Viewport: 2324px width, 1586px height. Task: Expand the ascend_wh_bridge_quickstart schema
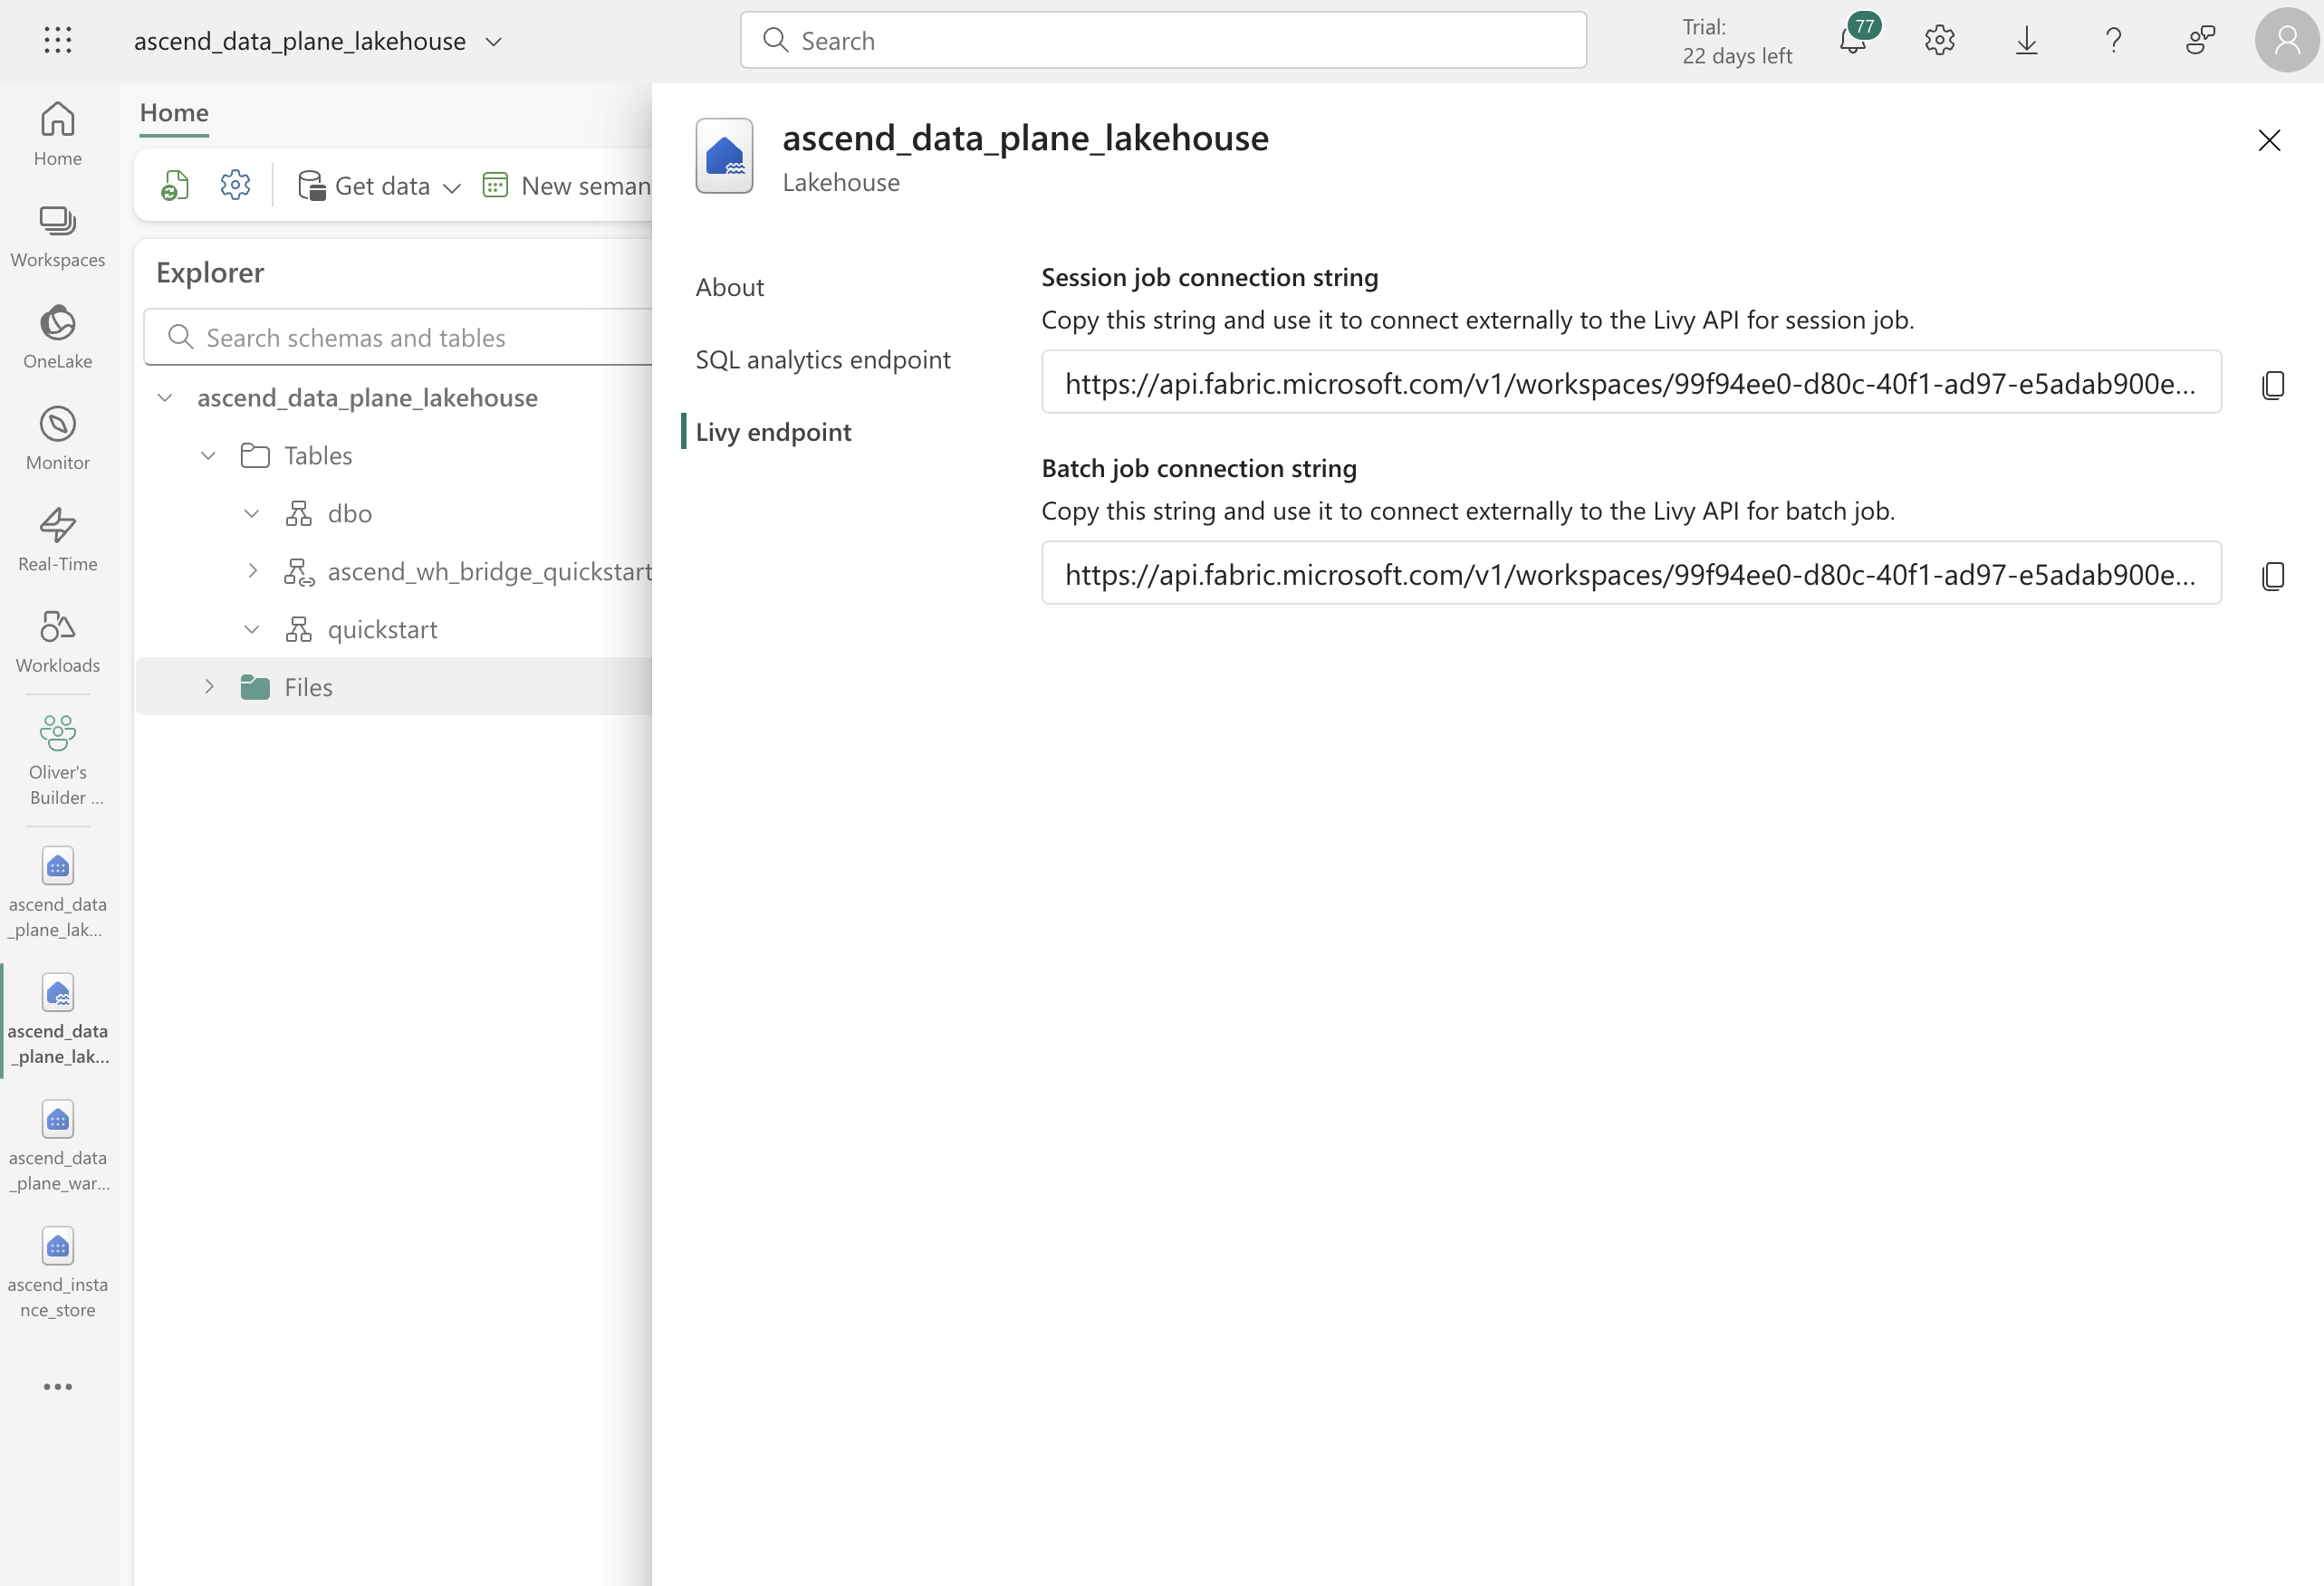[252, 571]
